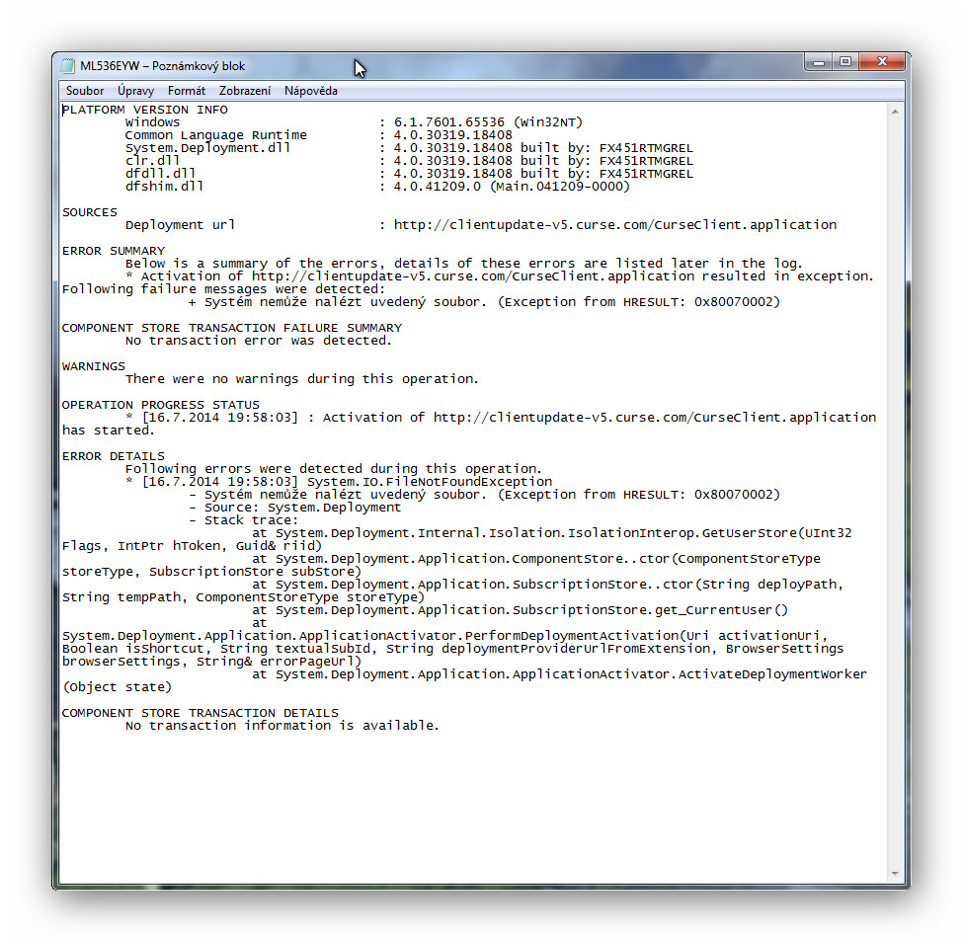Click the scrollbar down arrow
964x943 pixels.
tap(895, 874)
